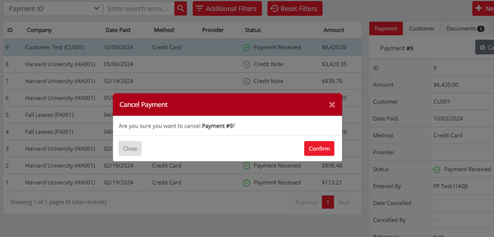The height and width of the screenshot is (237, 494).
Task: Click the status icon in the $113.21 row
Action: pos(246,183)
